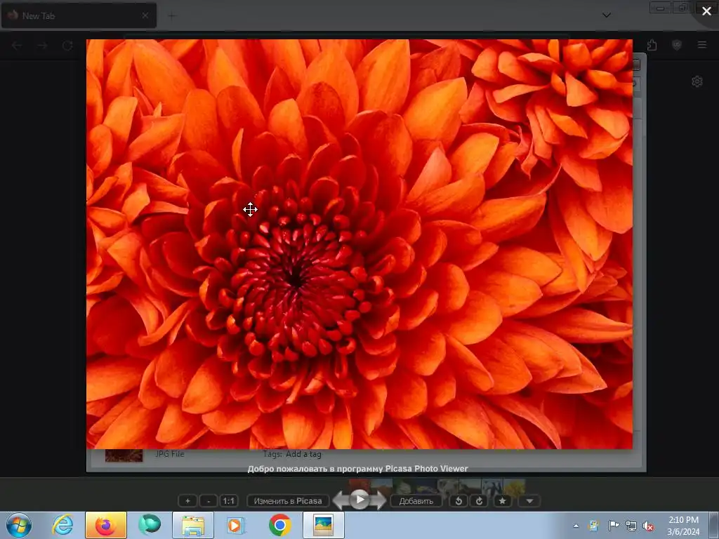Select the desert thumbnail in filmstrip
Viewport: 719px width, 539px height.
point(382,486)
